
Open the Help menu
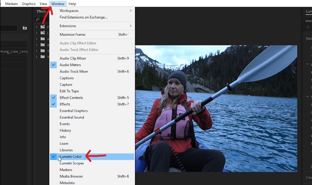[x=72, y=4]
